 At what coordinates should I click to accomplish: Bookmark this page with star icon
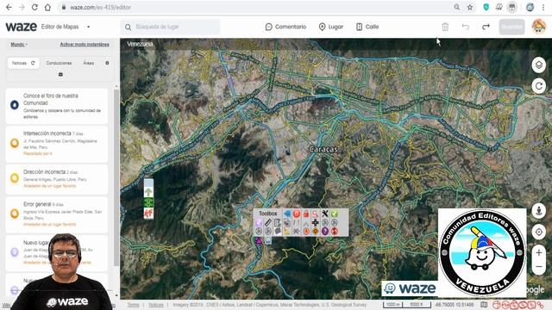(470, 7)
